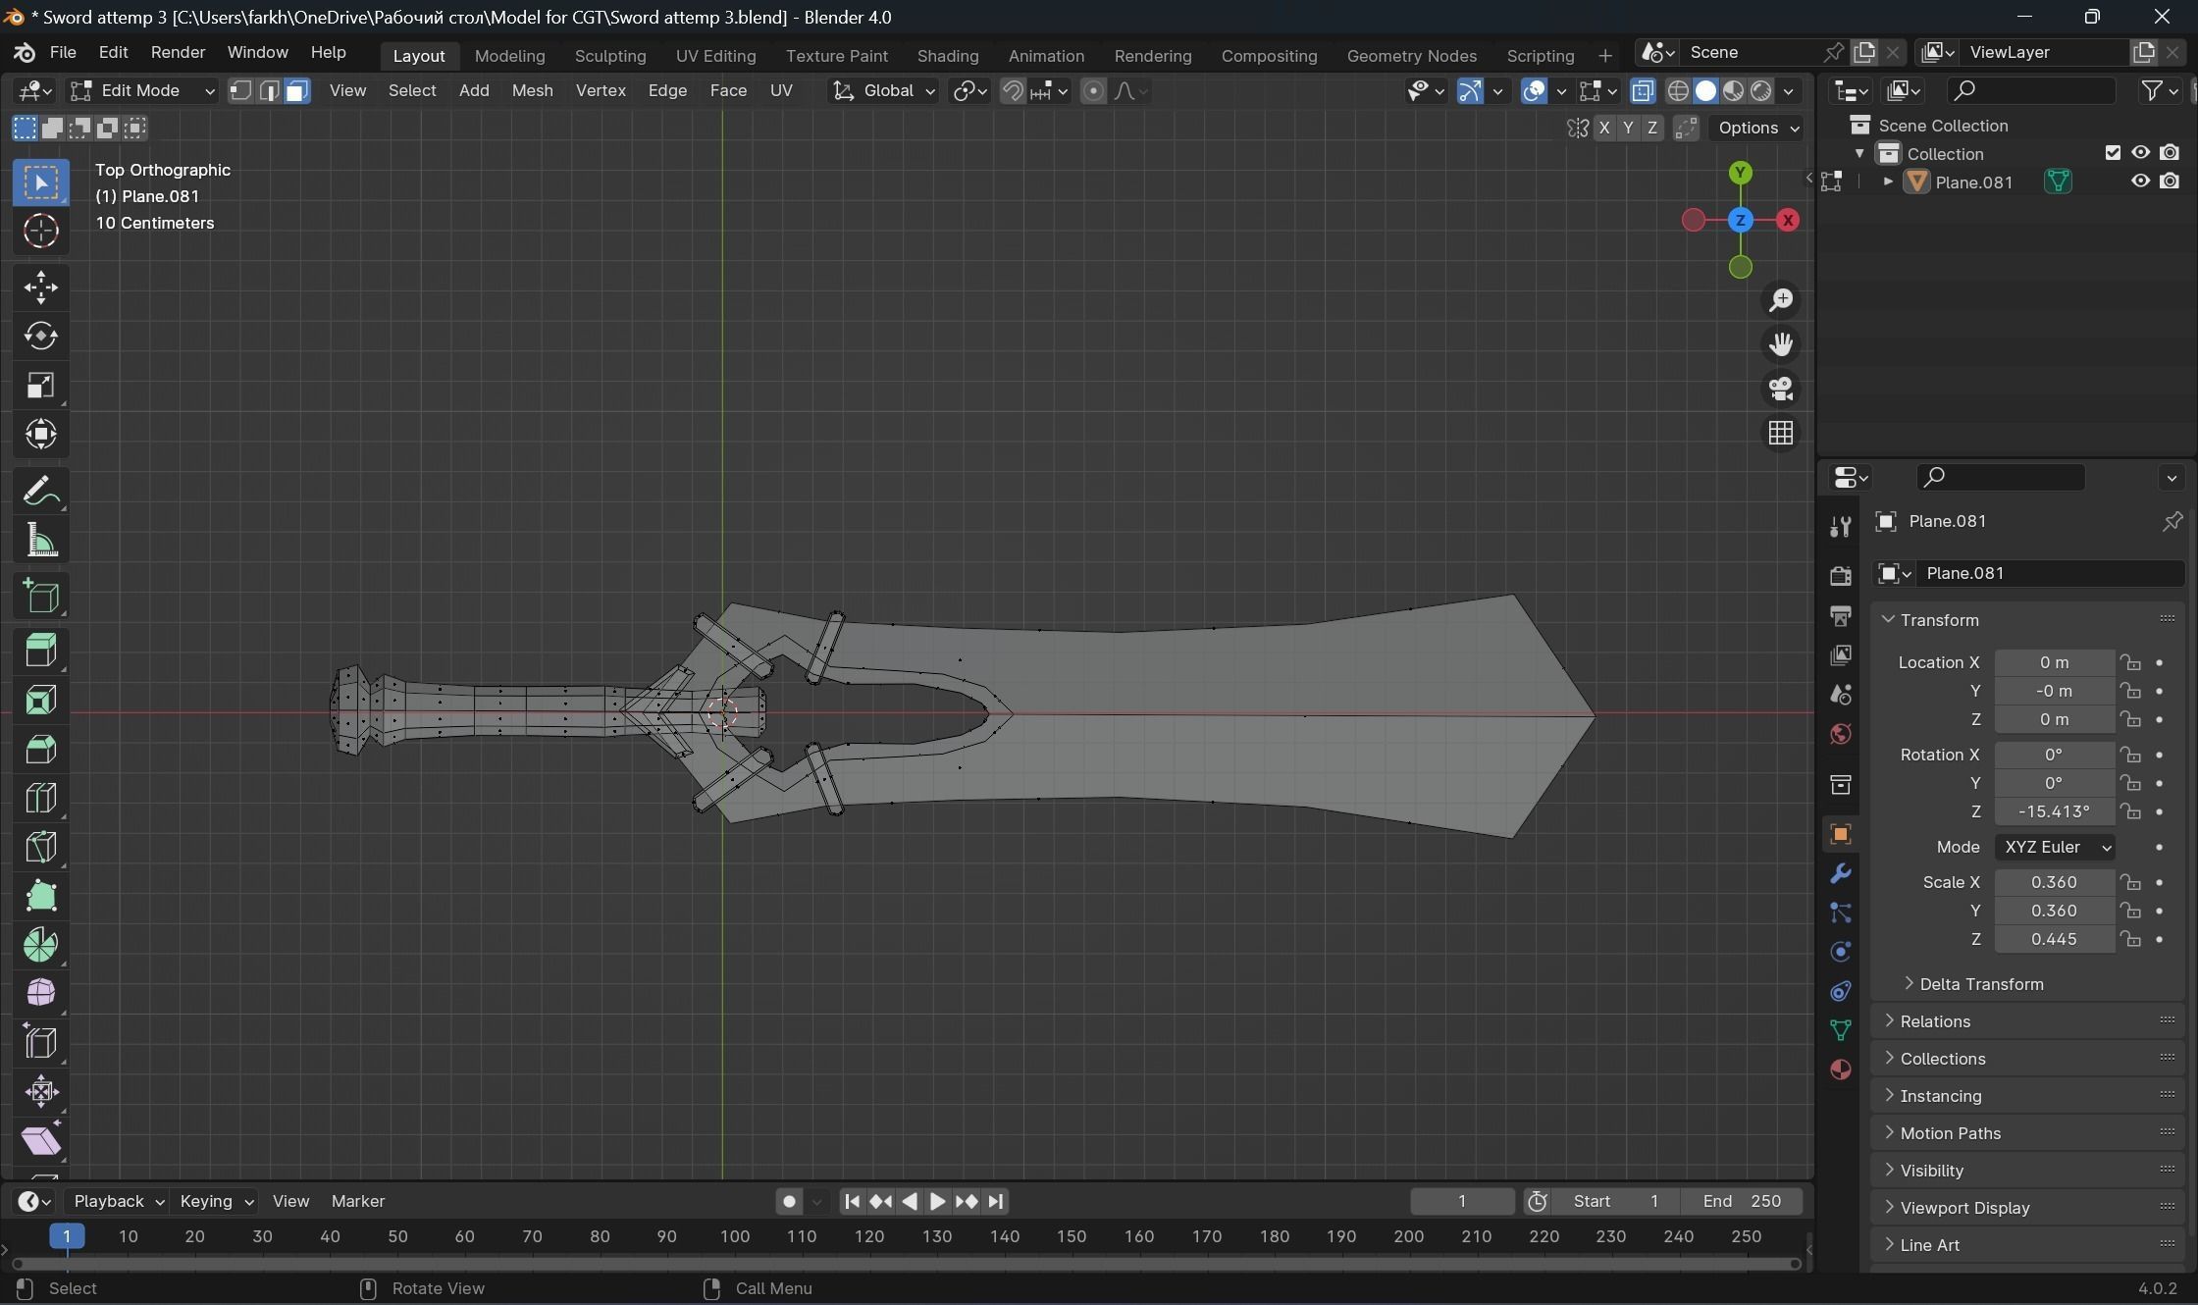The width and height of the screenshot is (2198, 1305).
Task: Select the Shrink/Fatten tool
Action: [x=40, y=1091]
